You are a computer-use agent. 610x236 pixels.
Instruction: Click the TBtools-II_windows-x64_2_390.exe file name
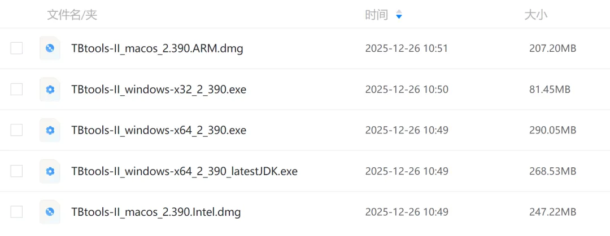click(x=159, y=130)
